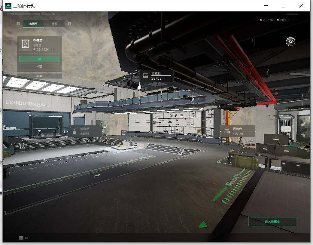This screenshot has width=313, height=245.
Task: Click the 2,937K currency coin icon
Action: pyautogui.click(x=261, y=20)
